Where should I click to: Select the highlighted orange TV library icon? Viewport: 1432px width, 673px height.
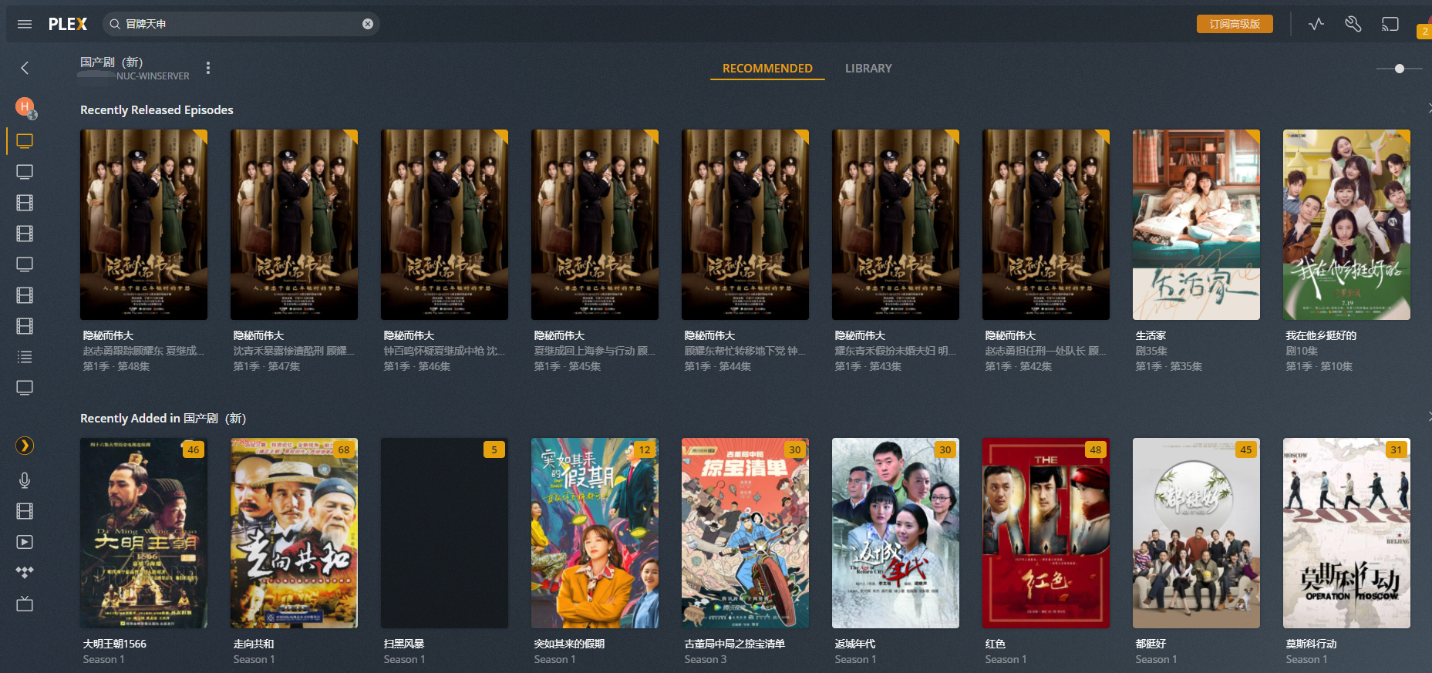pyautogui.click(x=25, y=141)
